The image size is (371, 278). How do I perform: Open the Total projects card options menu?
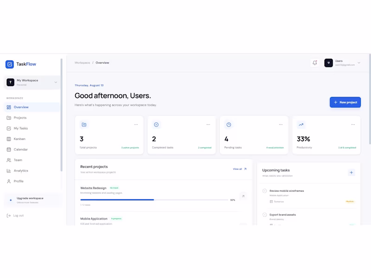(136, 125)
